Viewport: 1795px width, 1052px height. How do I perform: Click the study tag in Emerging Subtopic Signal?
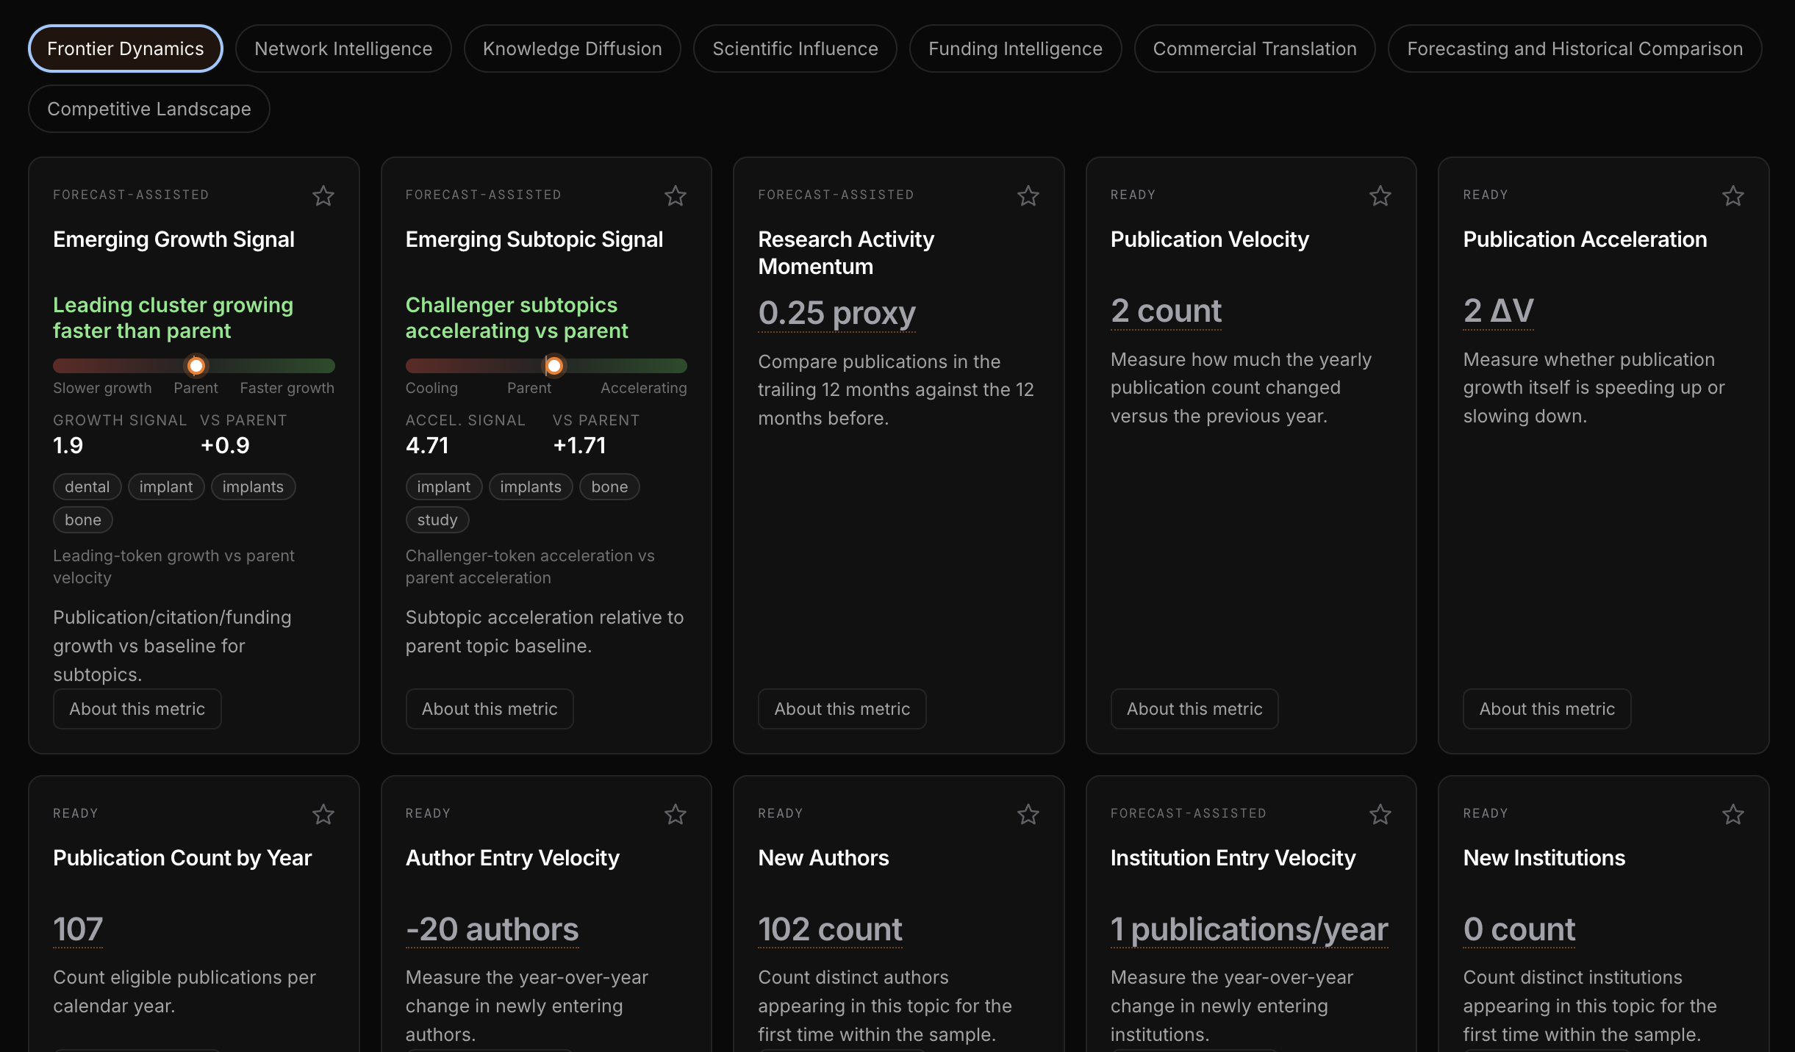437,520
